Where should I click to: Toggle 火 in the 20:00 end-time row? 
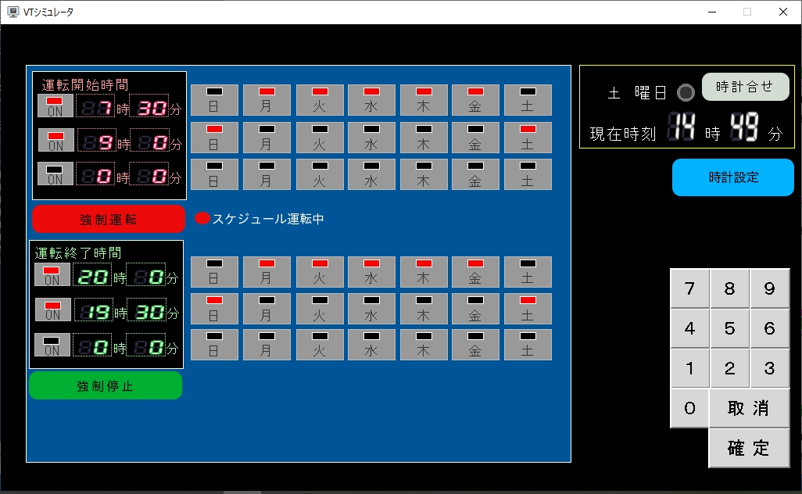click(320, 272)
